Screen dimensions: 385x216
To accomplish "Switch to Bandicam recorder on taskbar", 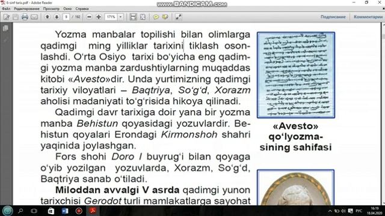I will (79, 211).
